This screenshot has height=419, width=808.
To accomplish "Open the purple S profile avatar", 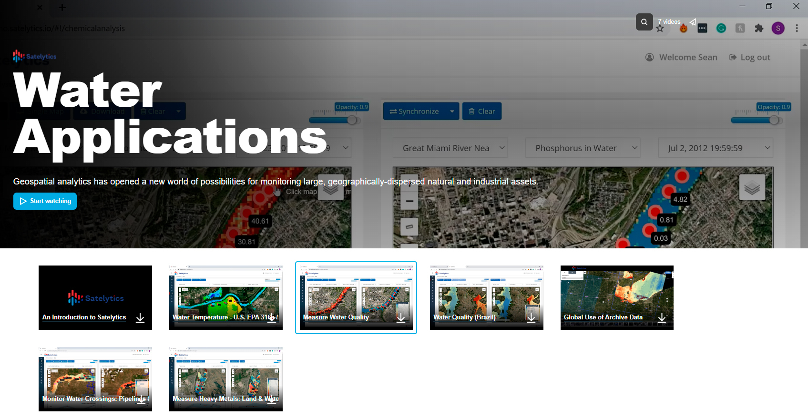I will pyautogui.click(x=778, y=28).
